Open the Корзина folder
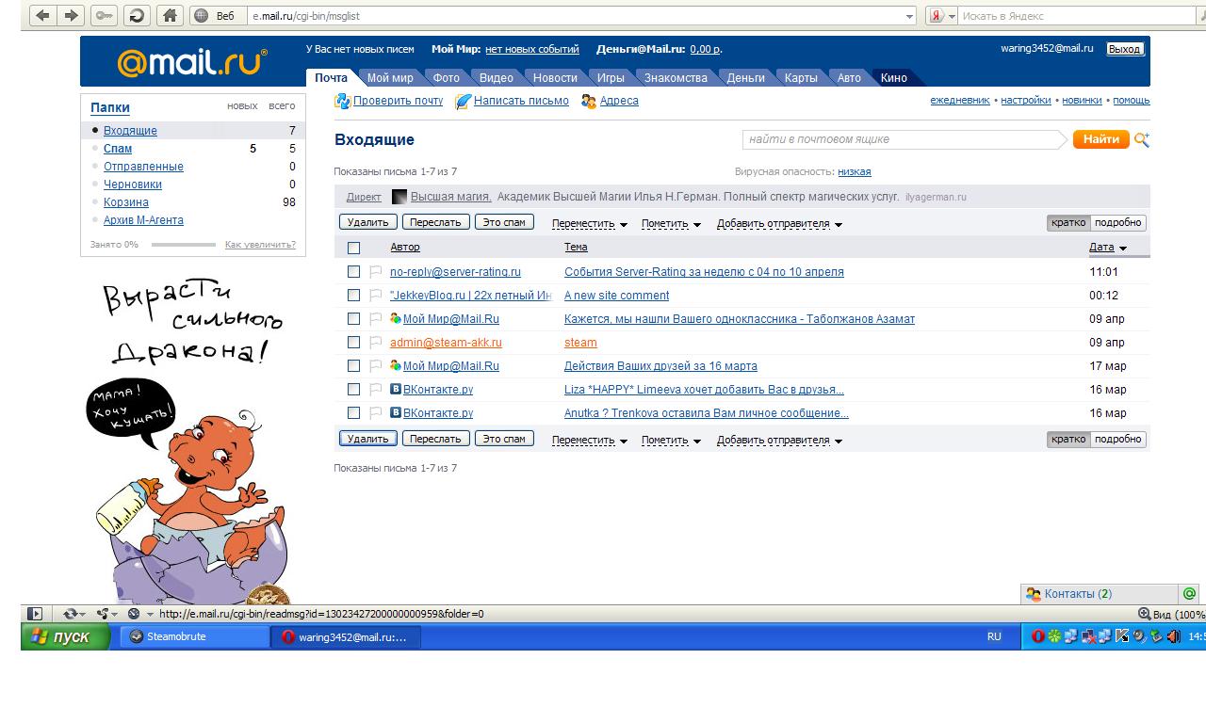 (126, 202)
